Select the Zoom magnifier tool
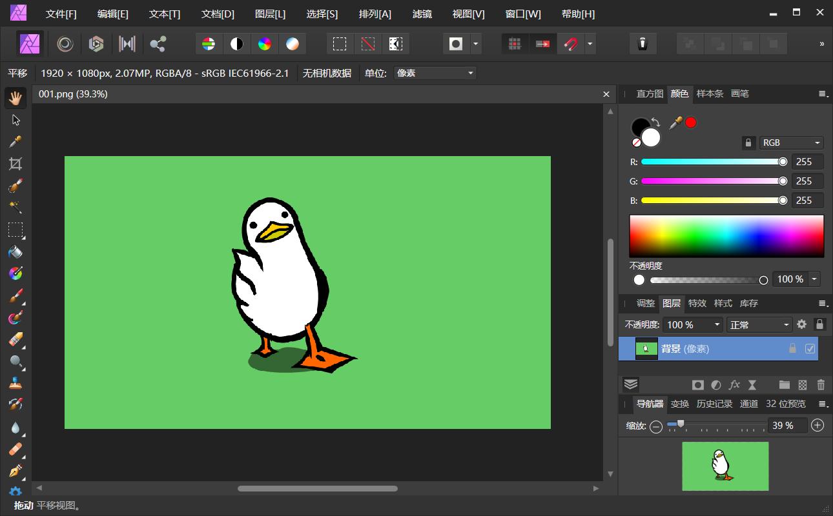 pos(15,361)
